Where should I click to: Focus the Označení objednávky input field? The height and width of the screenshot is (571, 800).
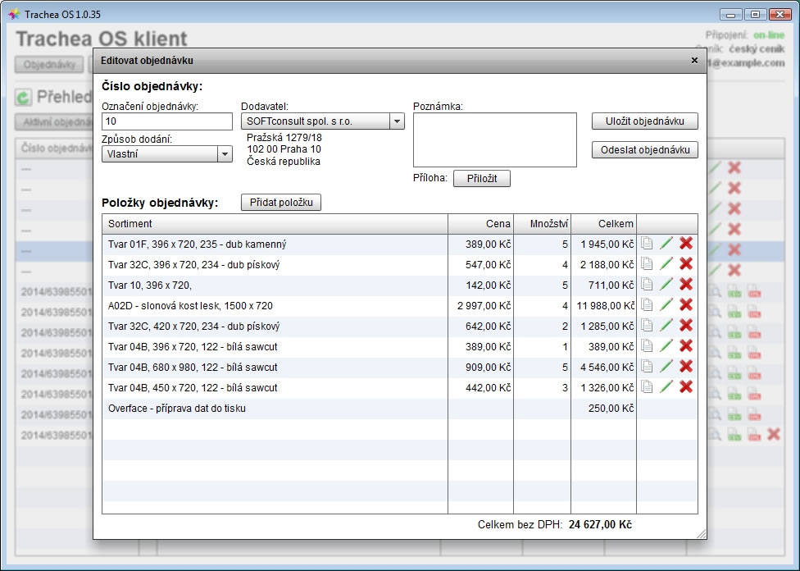[167, 121]
